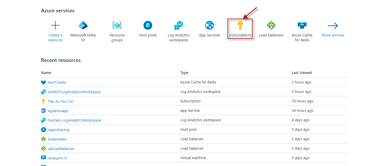Click the icon beside test72redis
Screen dimensions: 388x166
pos(44,82)
